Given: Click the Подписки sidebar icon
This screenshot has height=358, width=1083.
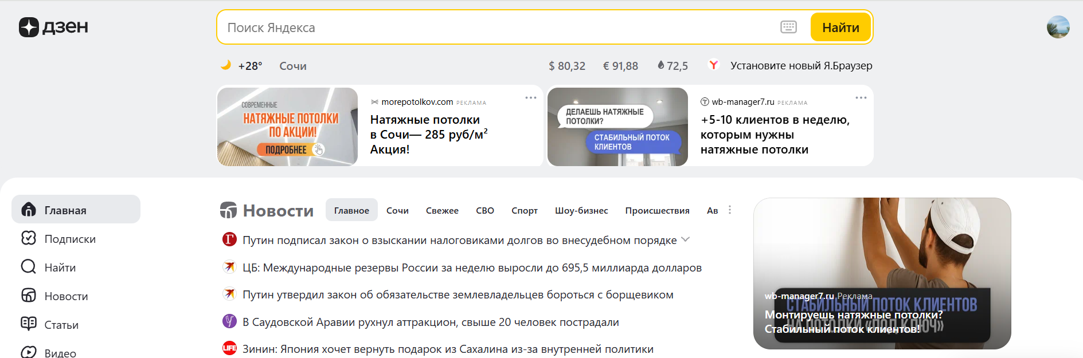Looking at the screenshot, I should (x=29, y=238).
